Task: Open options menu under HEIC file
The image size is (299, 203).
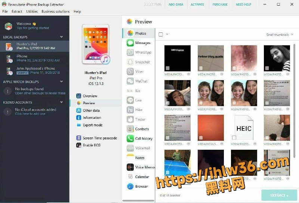Action: pos(255,144)
